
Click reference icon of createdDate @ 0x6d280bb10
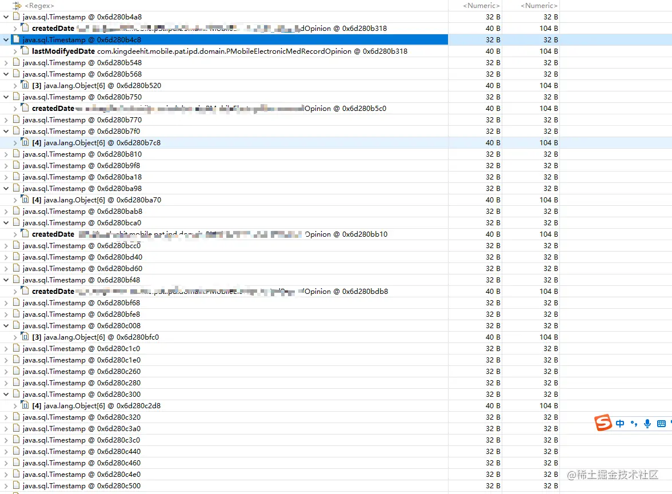[x=25, y=234]
